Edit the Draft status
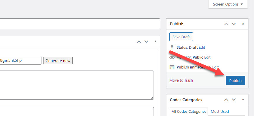The width and height of the screenshot is (254, 116). pos(202,48)
